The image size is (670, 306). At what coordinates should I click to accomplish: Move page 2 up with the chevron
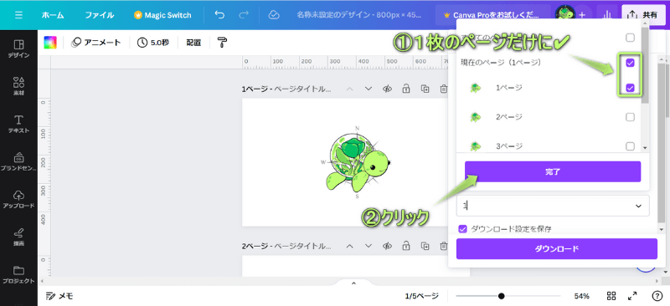pyautogui.click(x=349, y=246)
